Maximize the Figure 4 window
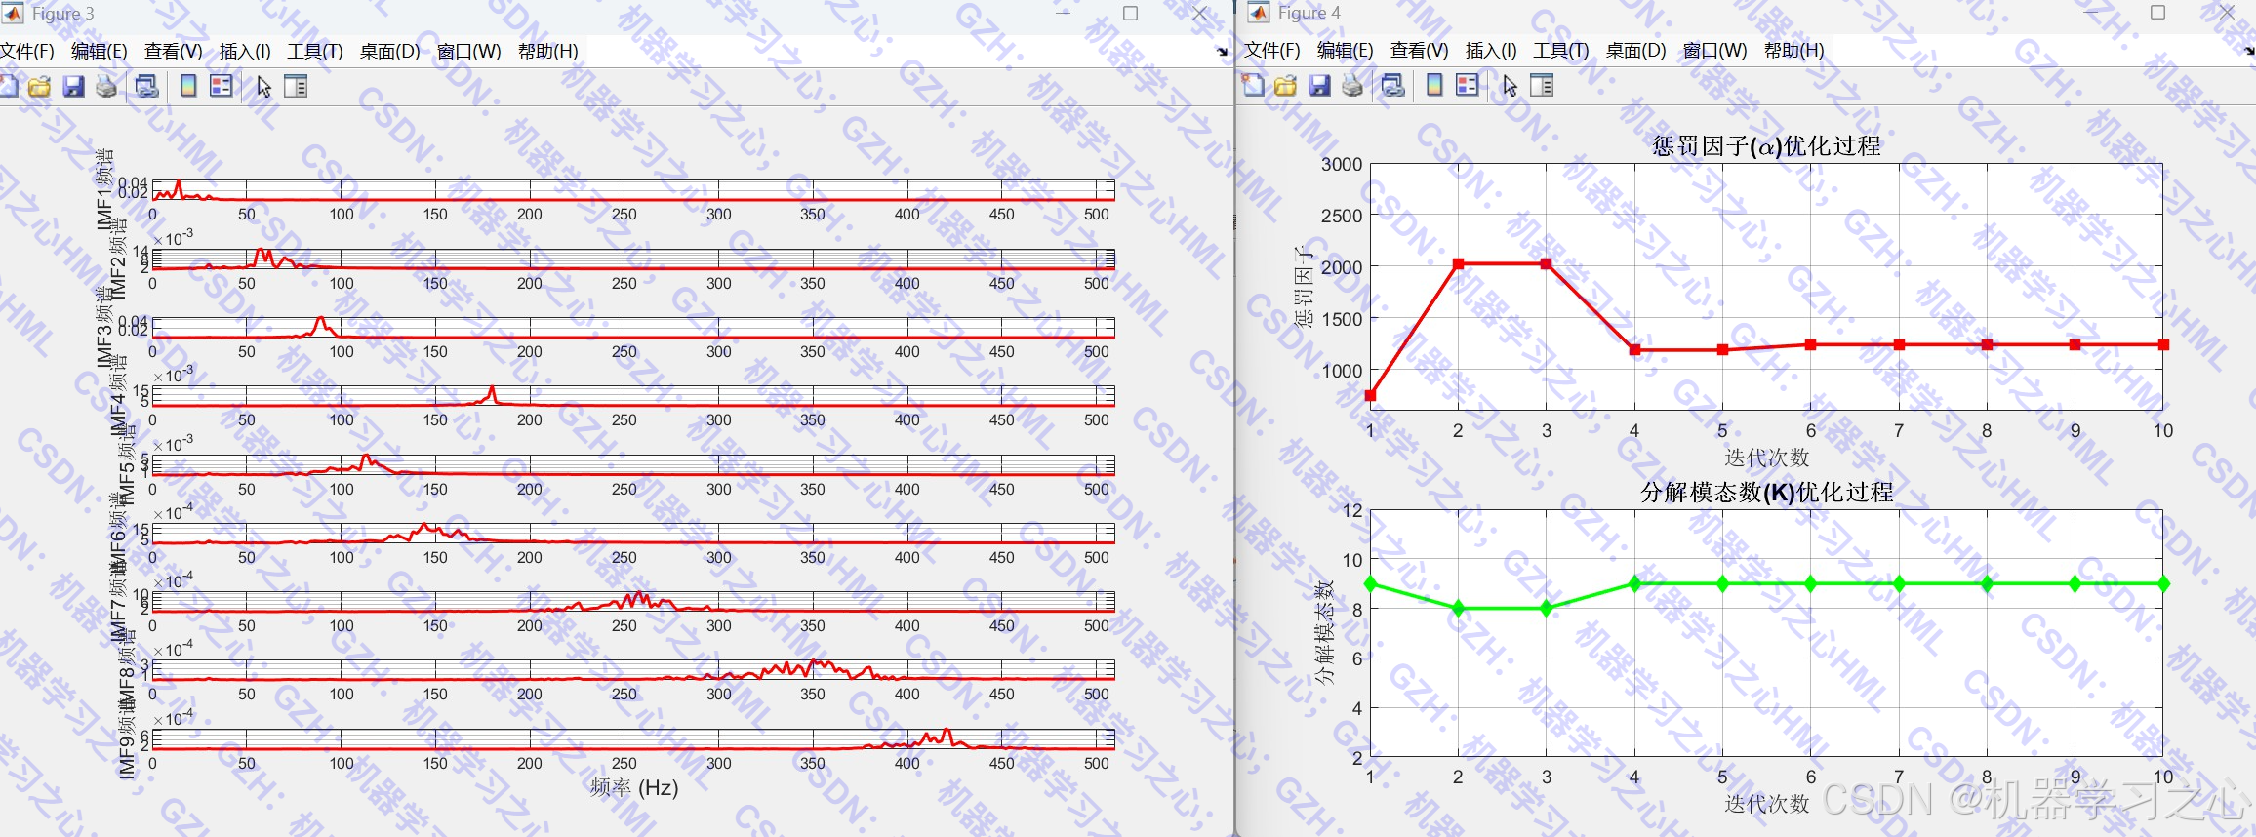This screenshot has height=837, width=2256. tap(2158, 12)
